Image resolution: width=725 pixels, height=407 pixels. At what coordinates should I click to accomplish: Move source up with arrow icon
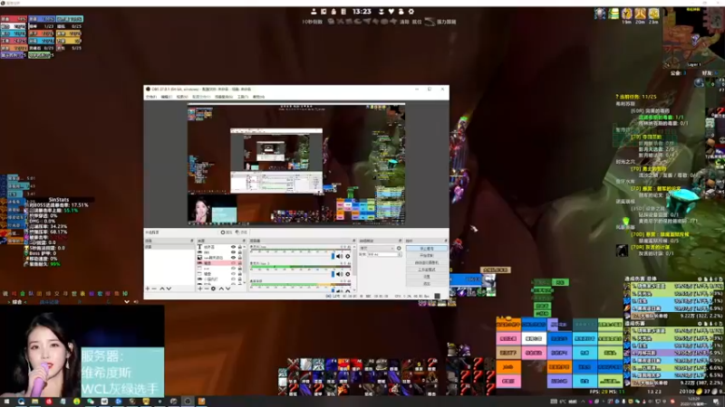pyautogui.click(x=221, y=289)
